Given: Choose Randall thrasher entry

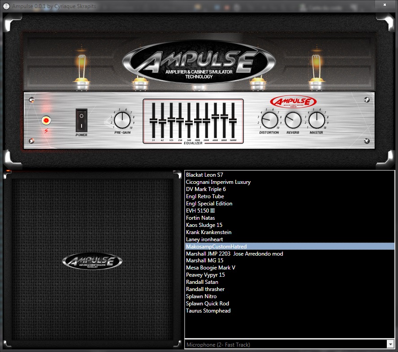Looking at the screenshot, I should click(x=290, y=289).
